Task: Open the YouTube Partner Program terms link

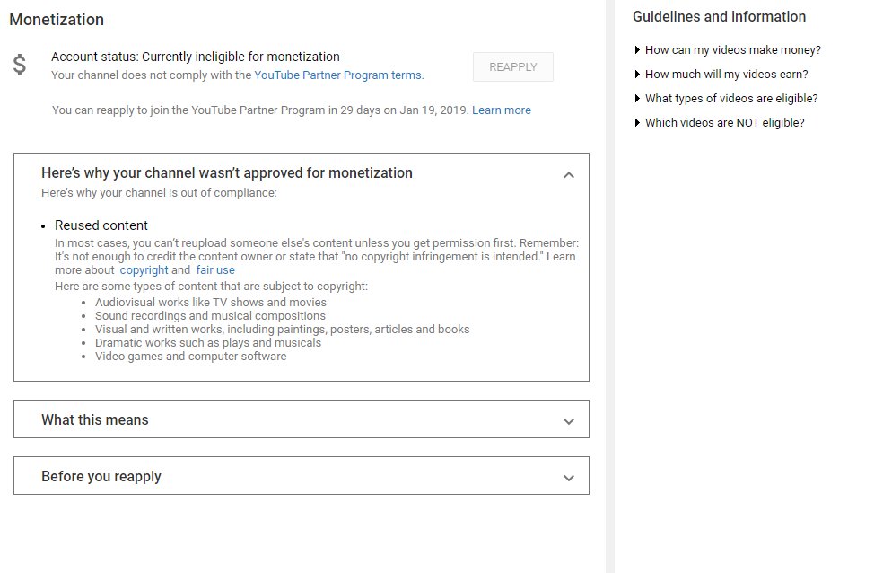Action: tap(338, 75)
